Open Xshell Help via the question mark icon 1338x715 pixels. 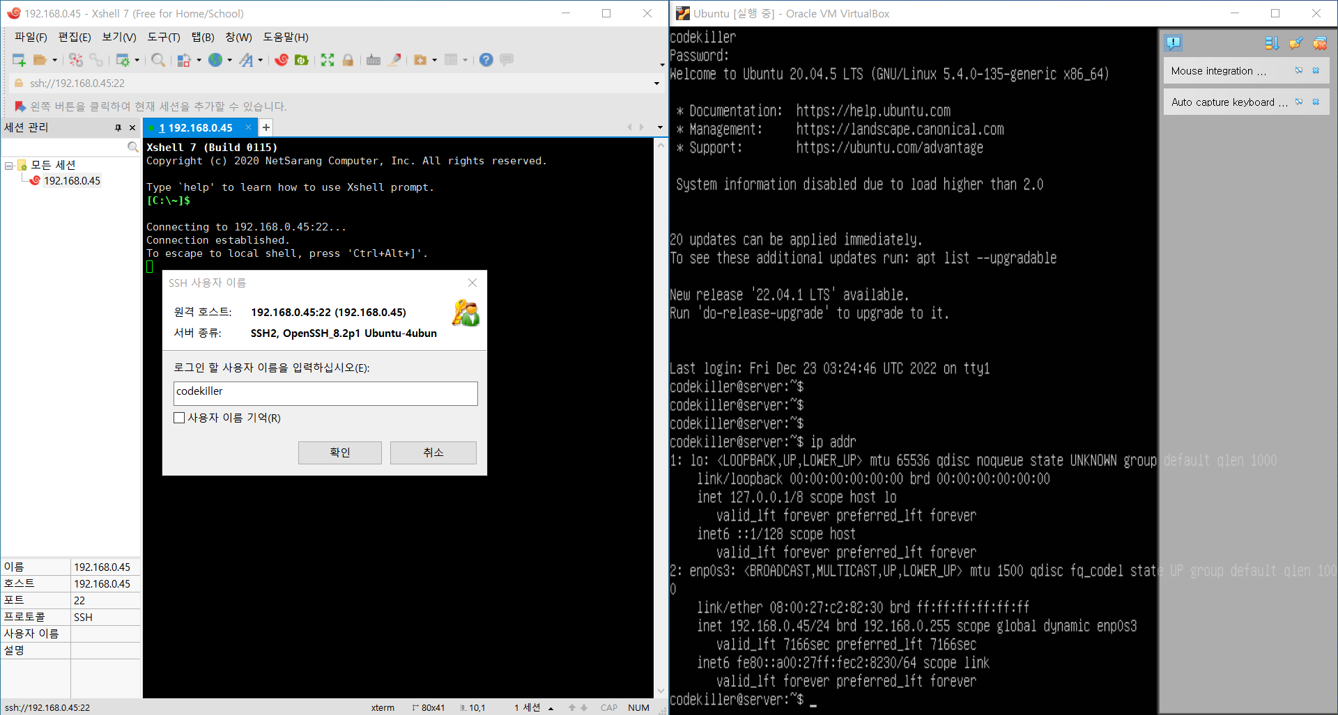click(486, 60)
